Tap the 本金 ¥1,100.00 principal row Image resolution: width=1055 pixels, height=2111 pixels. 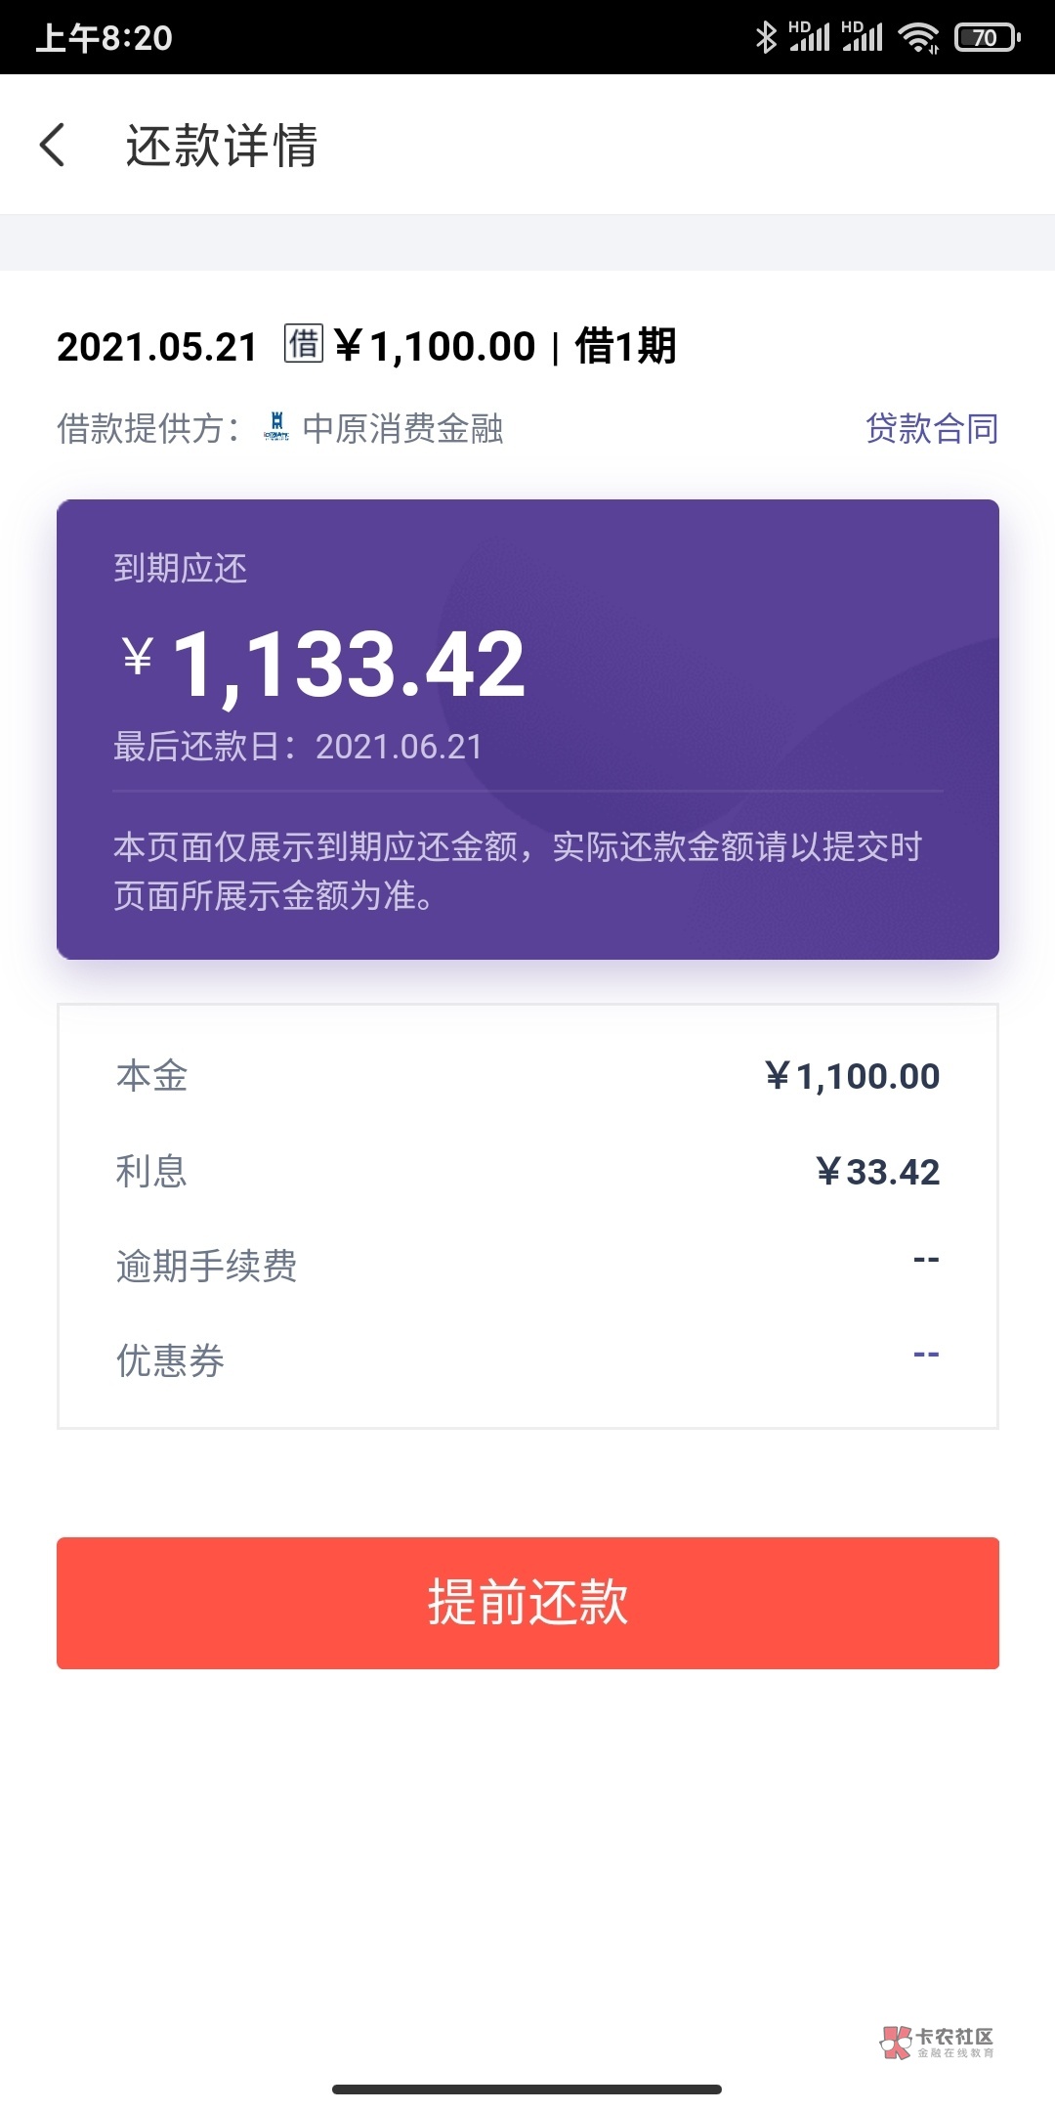(x=527, y=1076)
